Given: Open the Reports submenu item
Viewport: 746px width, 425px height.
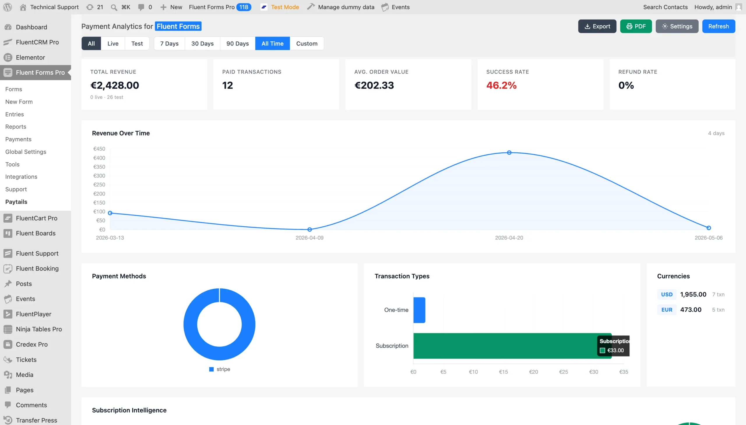Looking at the screenshot, I should coord(16,127).
